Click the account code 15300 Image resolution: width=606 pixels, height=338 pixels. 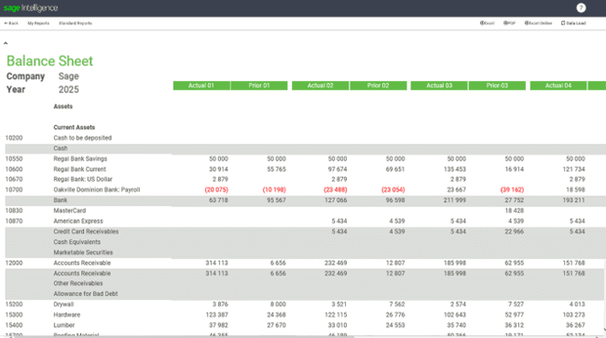14,315
